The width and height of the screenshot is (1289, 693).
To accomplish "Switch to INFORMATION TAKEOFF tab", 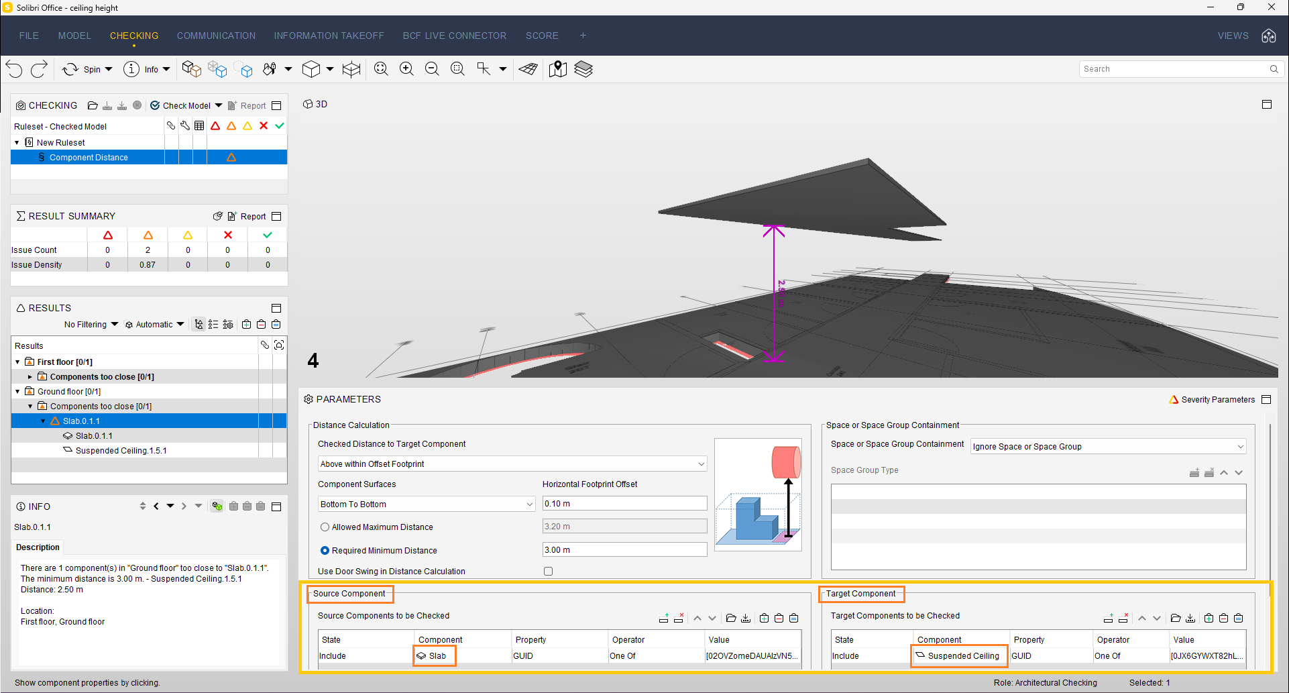I will coord(329,36).
